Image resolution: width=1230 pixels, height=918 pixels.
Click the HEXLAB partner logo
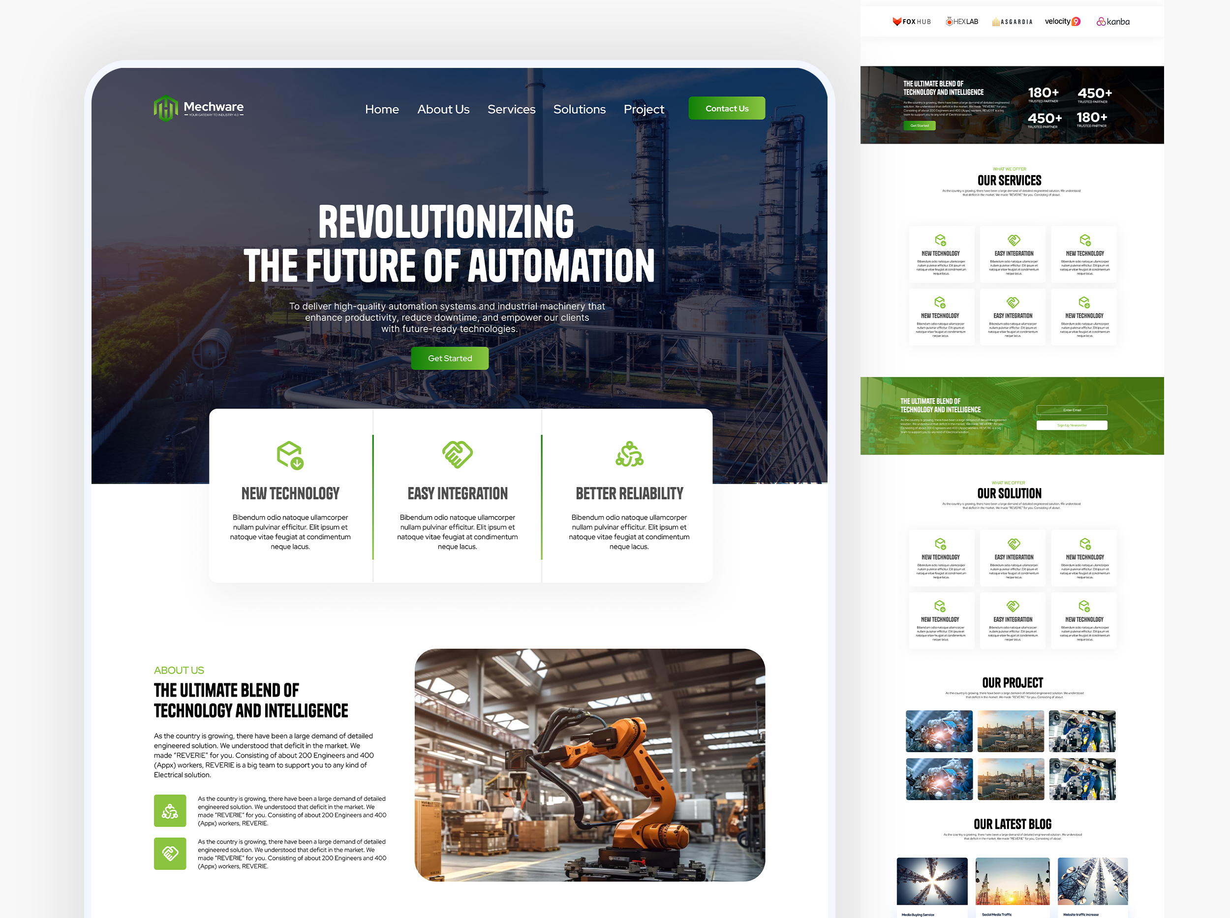pyautogui.click(x=962, y=22)
